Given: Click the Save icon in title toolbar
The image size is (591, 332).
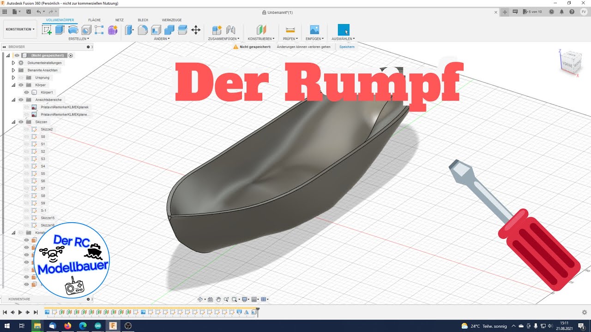Looking at the screenshot, I should point(29,12).
